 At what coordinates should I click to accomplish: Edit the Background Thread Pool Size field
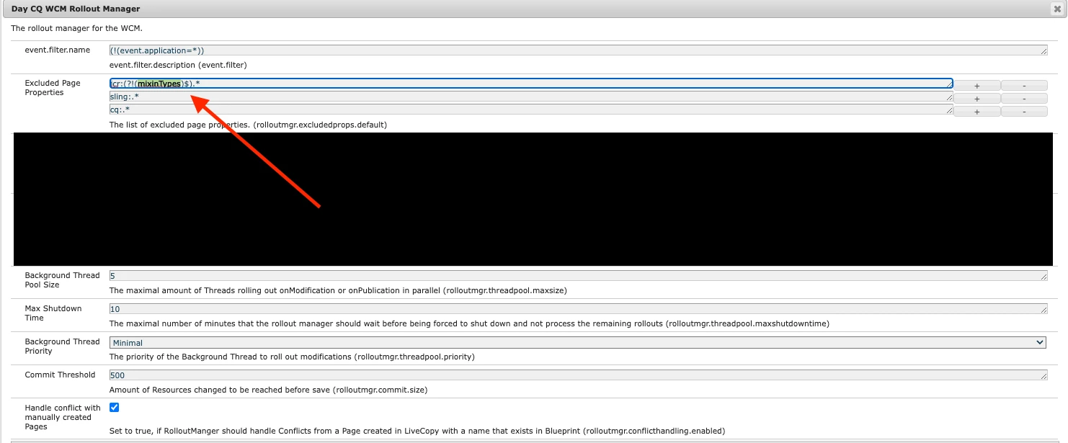578,276
